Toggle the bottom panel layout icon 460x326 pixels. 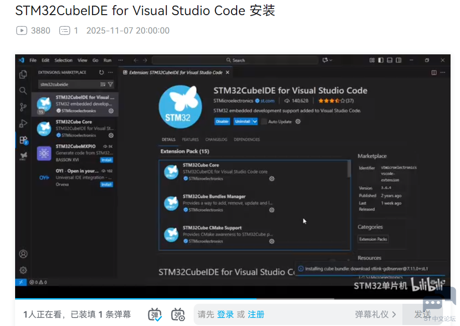[390, 60]
